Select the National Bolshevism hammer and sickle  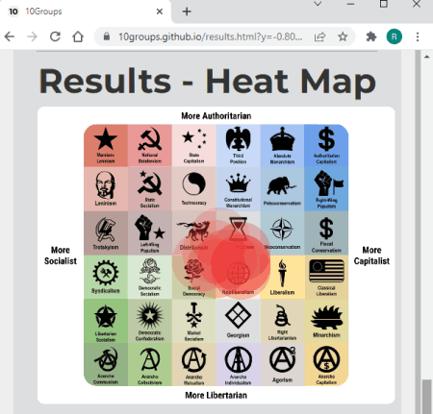150,139
